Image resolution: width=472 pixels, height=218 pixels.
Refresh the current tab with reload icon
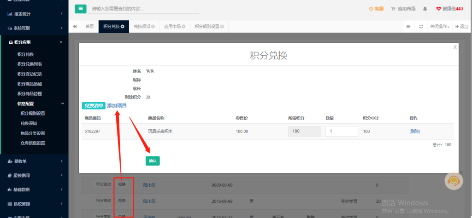pyautogui.click(x=421, y=26)
